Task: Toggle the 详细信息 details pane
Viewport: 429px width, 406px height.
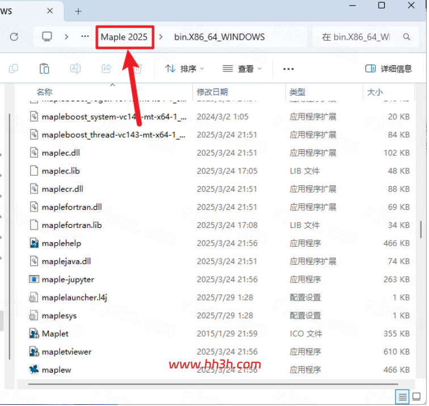Action: click(x=389, y=69)
